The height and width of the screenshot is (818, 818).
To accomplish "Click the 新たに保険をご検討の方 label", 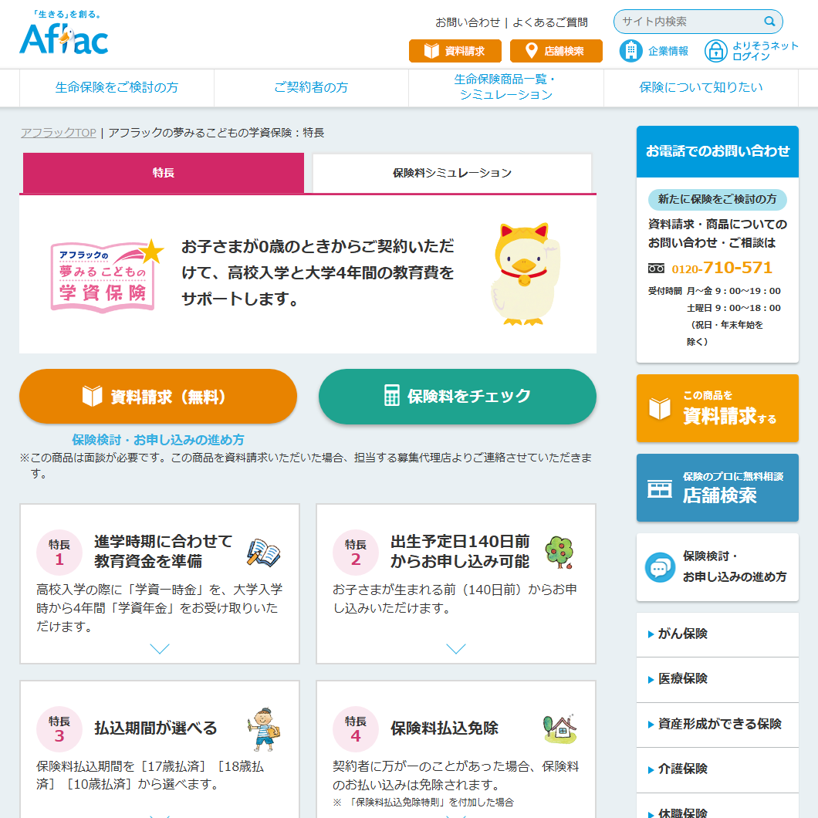I will pyautogui.click(x=718, y=199).
